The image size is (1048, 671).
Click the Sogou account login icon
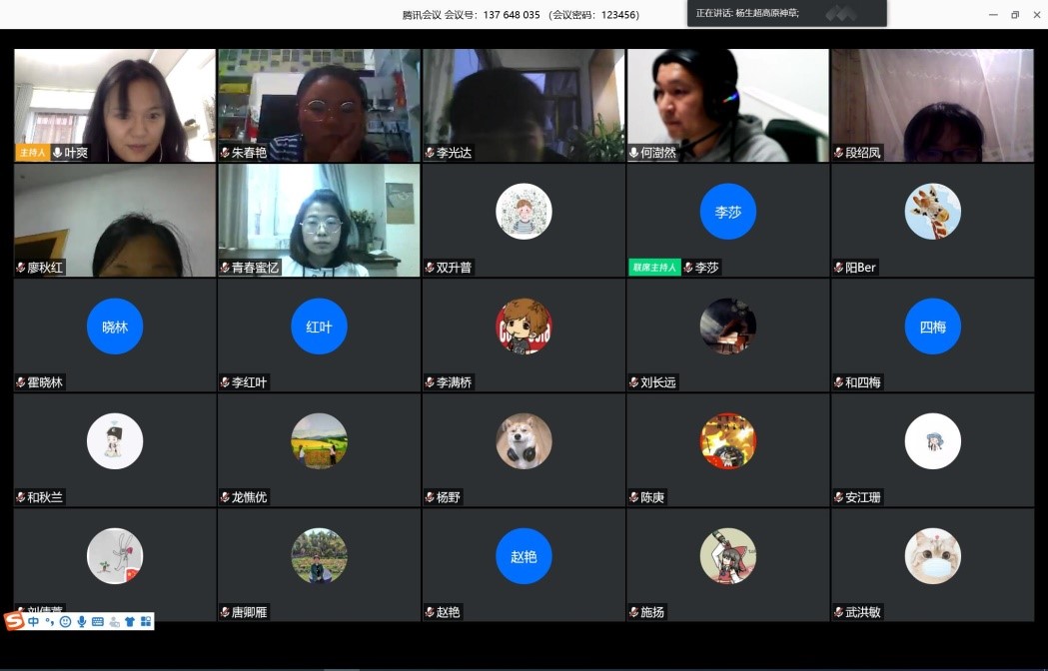114,621
